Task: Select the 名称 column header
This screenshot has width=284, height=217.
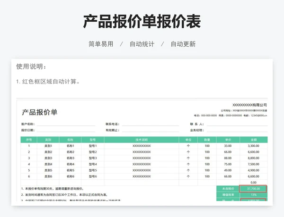Action: pyautogui.click(x=70, y=140)
